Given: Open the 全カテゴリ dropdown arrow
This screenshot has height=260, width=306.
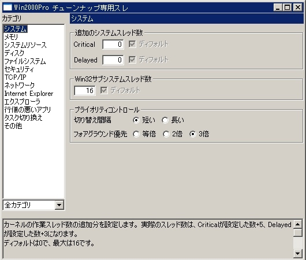Looking at the screenshot, I should [59, 205].
